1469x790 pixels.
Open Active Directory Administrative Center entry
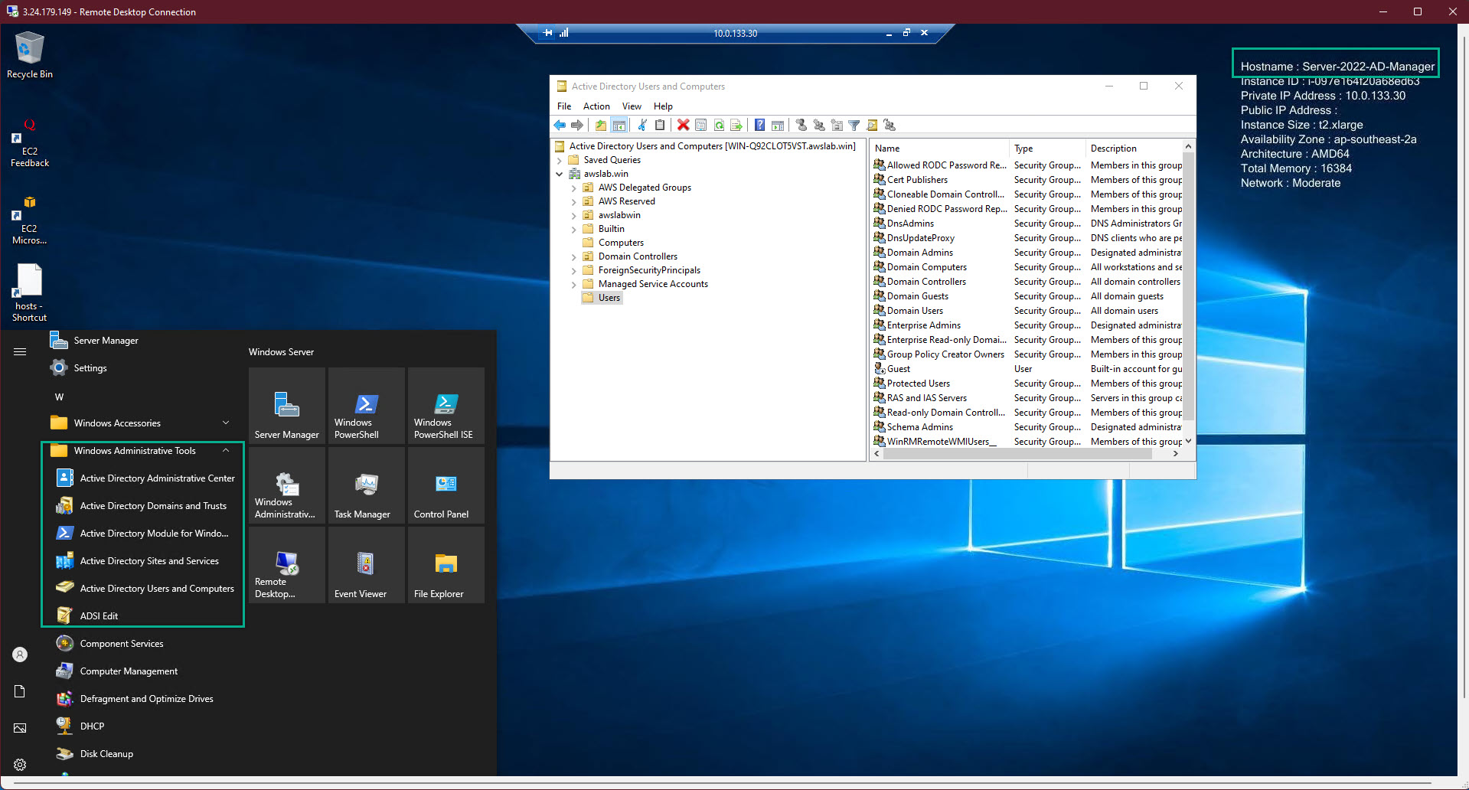144,478
